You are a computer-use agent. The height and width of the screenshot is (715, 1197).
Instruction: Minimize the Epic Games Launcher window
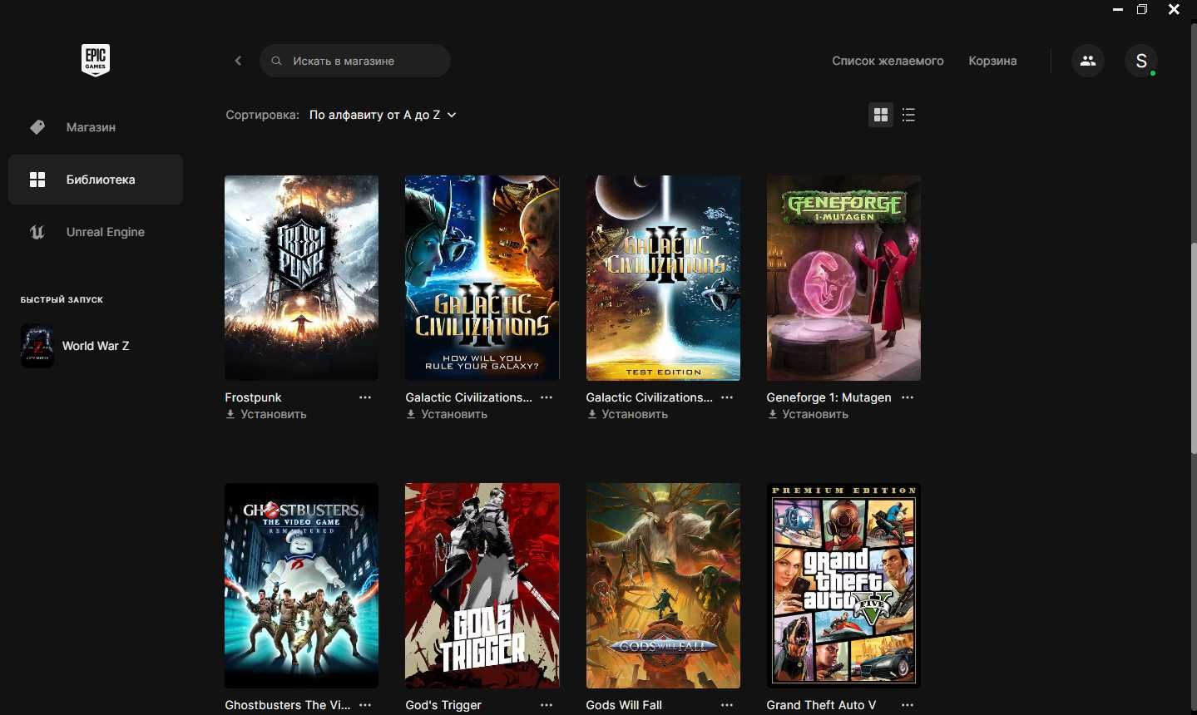[x=1118, y=10]
